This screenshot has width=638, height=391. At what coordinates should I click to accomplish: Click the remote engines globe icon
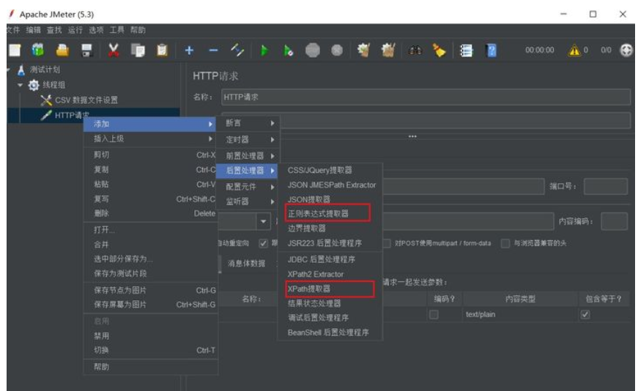tap(626, 50)
